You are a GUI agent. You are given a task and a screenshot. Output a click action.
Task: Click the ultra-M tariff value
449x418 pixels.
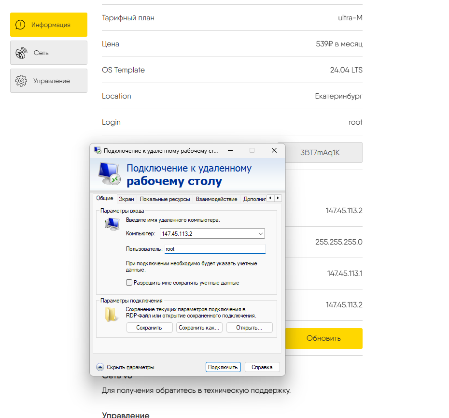(x=350, y=18)
